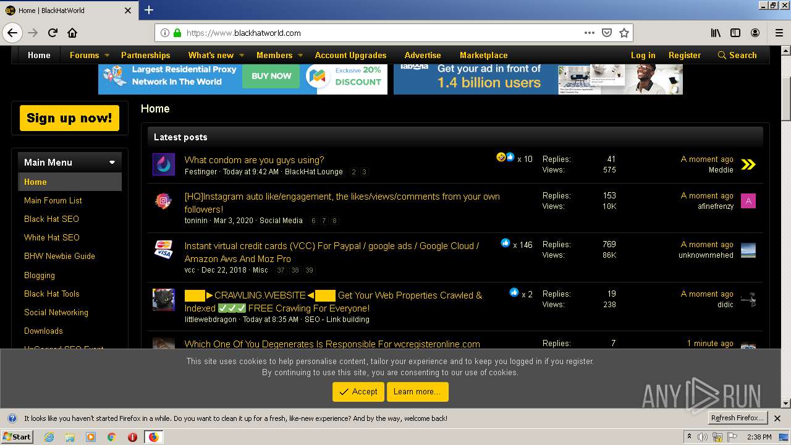Open Opera from the taskbar
The image size is (791, 445).
click(x=132, y=437)
